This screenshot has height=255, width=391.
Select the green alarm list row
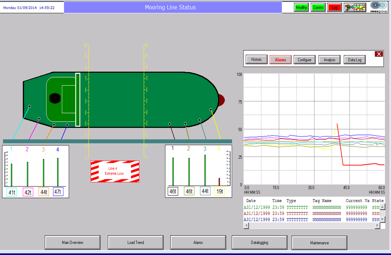312,207
